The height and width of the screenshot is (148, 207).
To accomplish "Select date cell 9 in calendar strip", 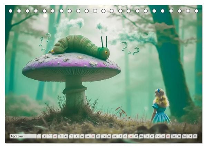I will point(82,136).
